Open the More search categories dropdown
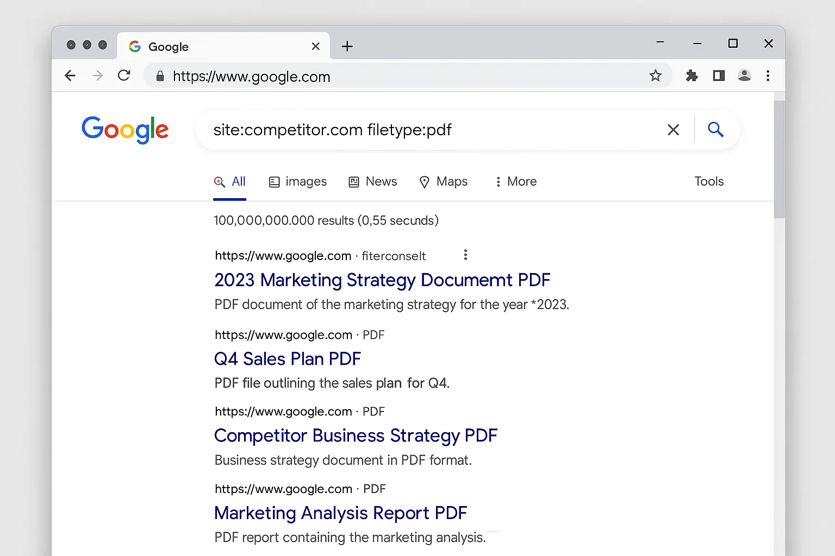 tap(515, 181)
